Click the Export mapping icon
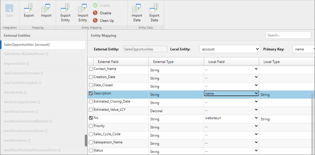315x155 pixels. [x=28, y=8]
